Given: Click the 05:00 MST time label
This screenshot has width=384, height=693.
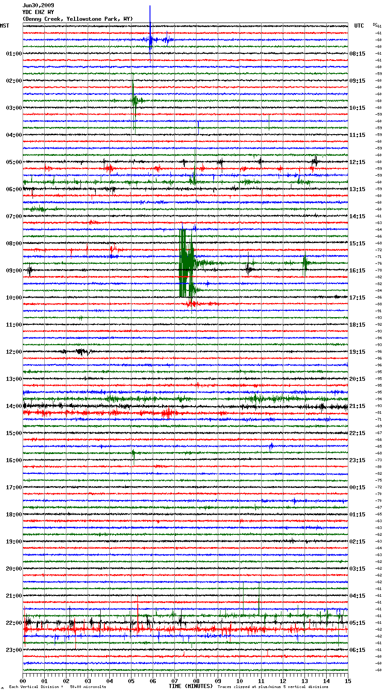Looking at the screenshot, I should click(x=14, y=162).
